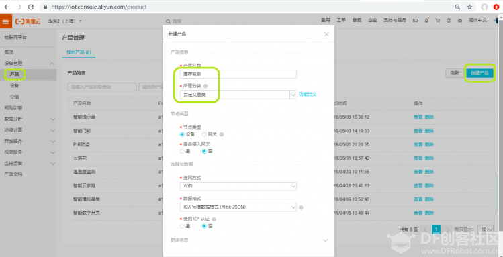The height and width of the screenshot is (257, 503).
Task: Switch language via 简体中文
Action: [x=477, y=20]
